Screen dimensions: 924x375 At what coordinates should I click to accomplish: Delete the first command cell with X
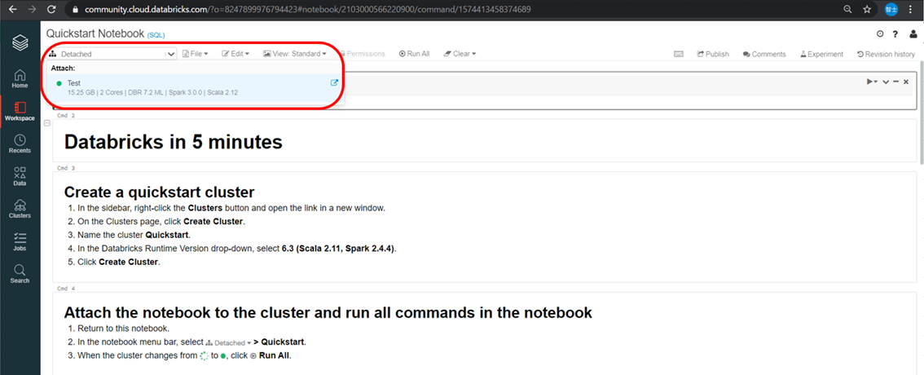(906, 82)
